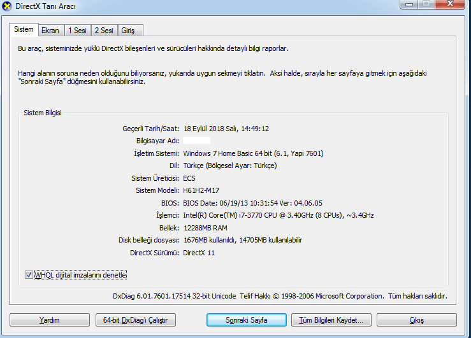
Task: Click the Çıkış button
Action: click(417, 320)
